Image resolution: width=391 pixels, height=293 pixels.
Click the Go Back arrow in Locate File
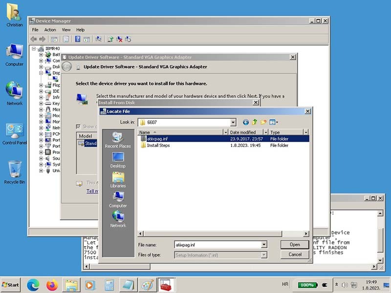246,122
